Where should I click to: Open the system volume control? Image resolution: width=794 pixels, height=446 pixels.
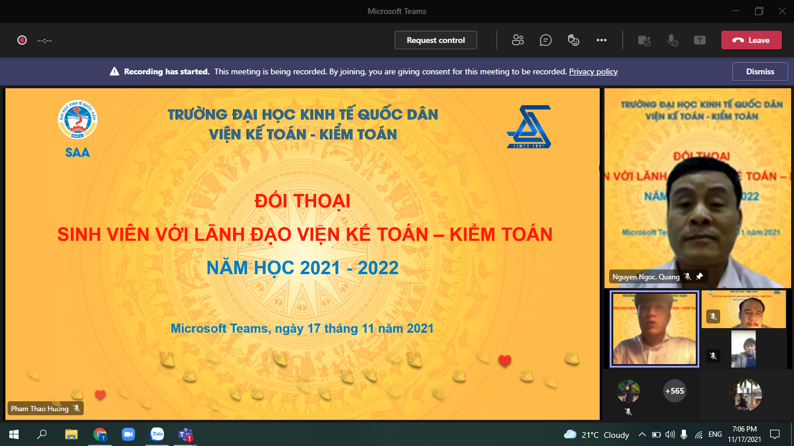[670, 434]
